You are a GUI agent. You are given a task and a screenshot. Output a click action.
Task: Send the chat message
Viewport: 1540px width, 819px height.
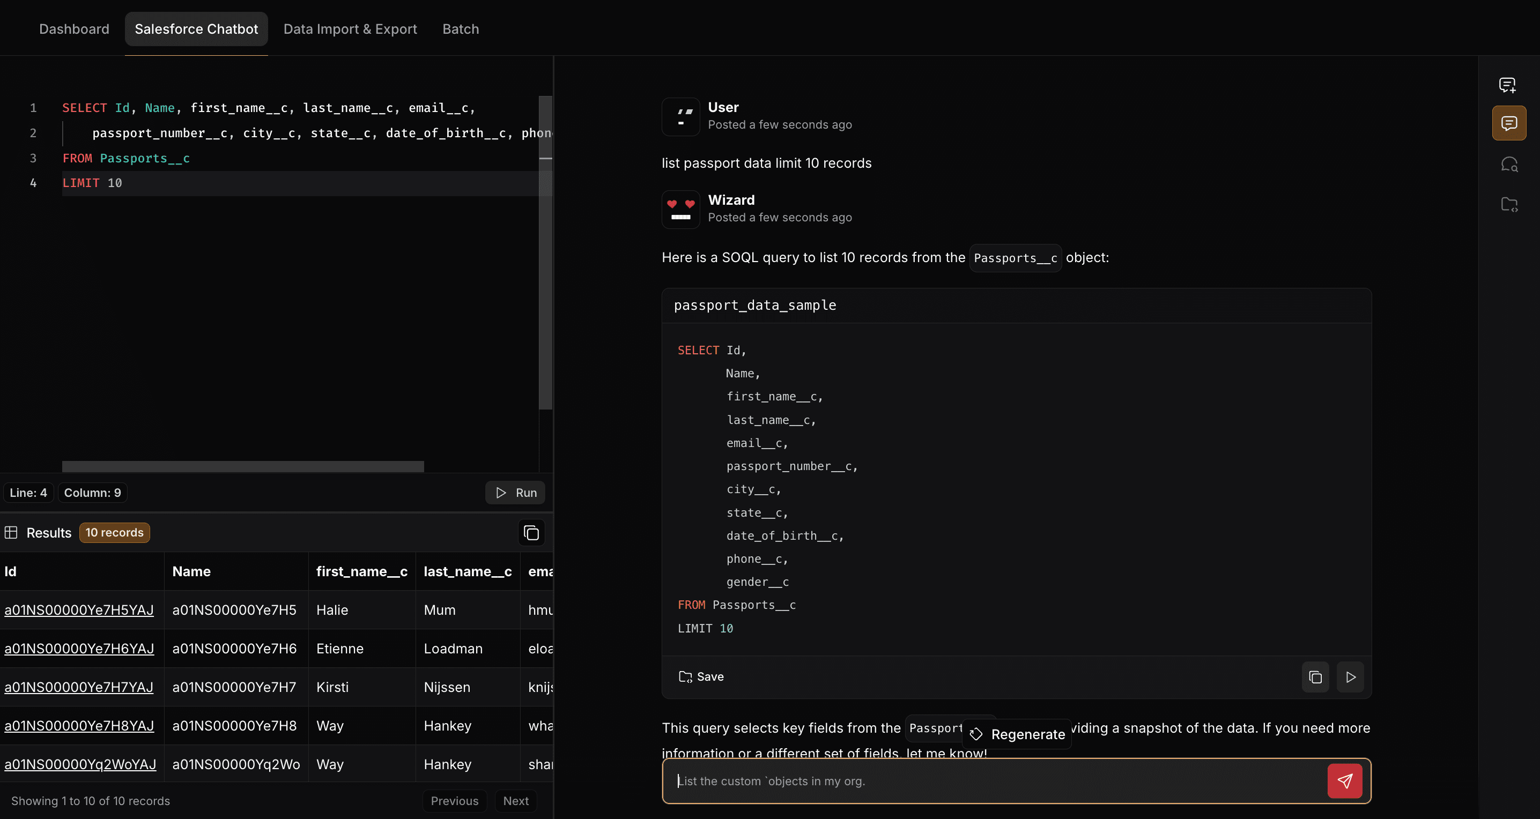(1344, 781)
